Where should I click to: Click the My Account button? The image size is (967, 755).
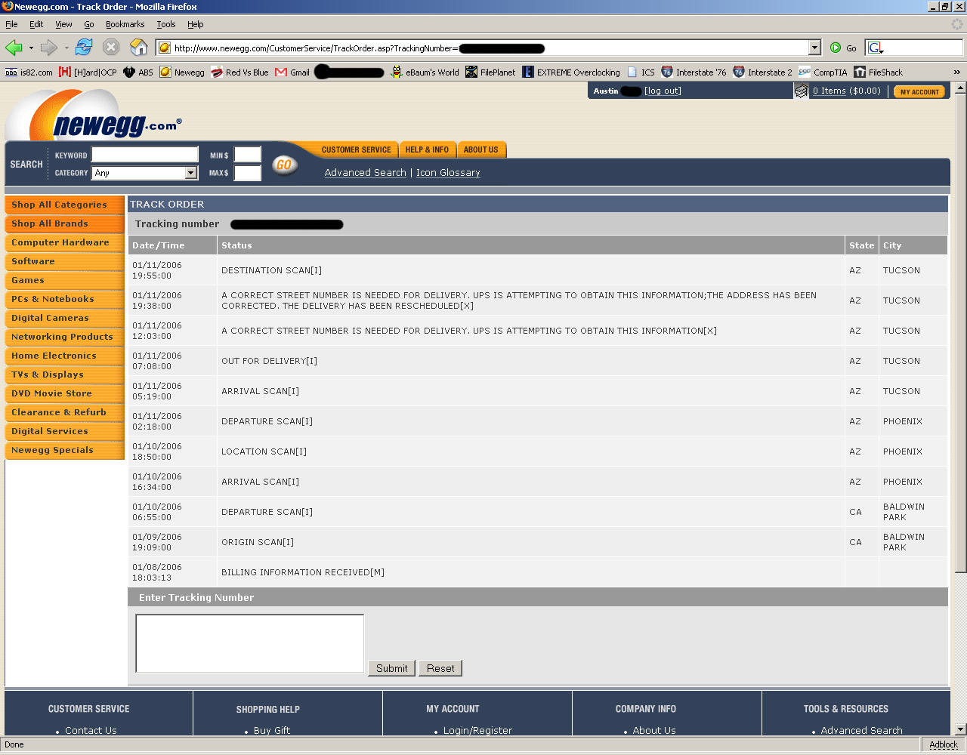[x=919, y=92]
